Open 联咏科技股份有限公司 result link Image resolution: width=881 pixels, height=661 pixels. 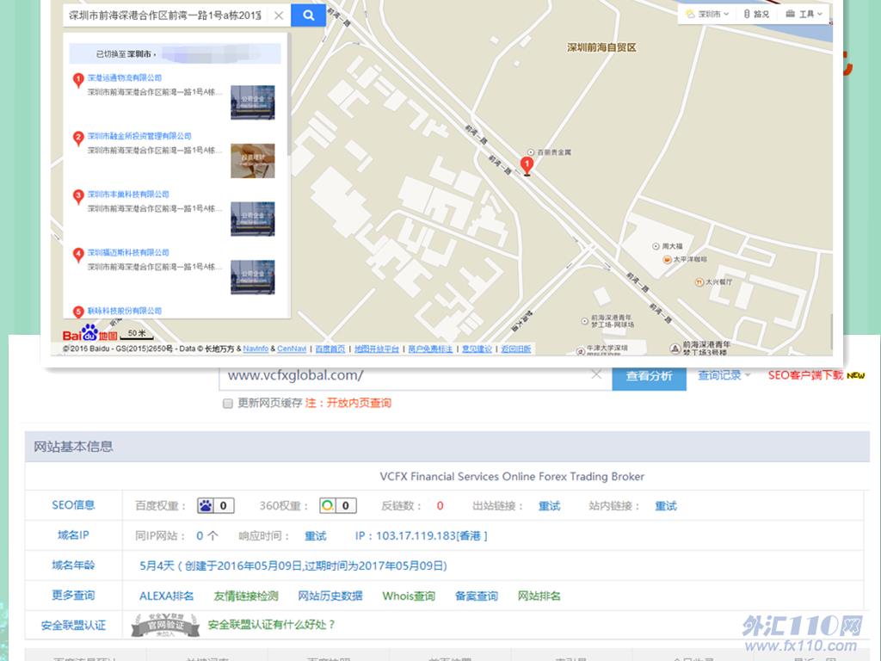point(125,310)
